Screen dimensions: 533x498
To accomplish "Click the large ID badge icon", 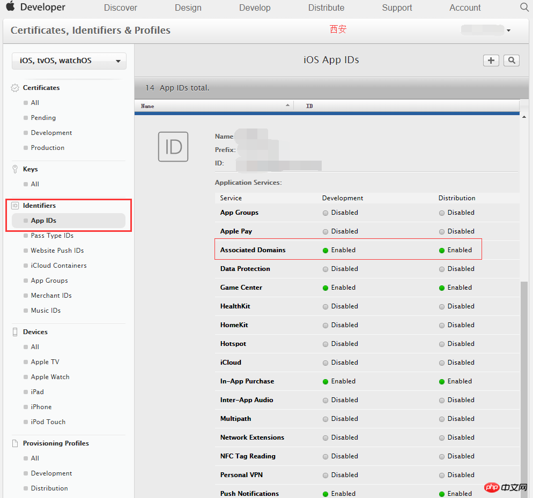I will 173,147.
